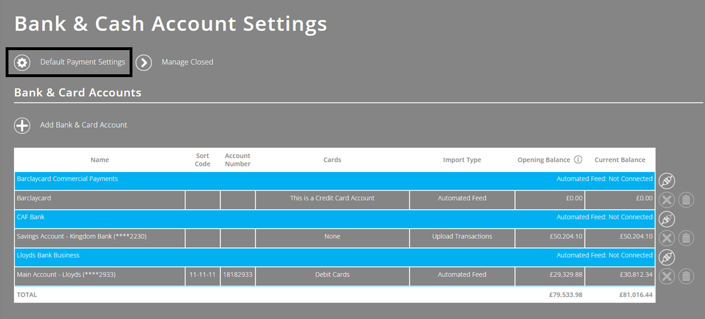Click the TOTAL row label

tap(27, 294)
